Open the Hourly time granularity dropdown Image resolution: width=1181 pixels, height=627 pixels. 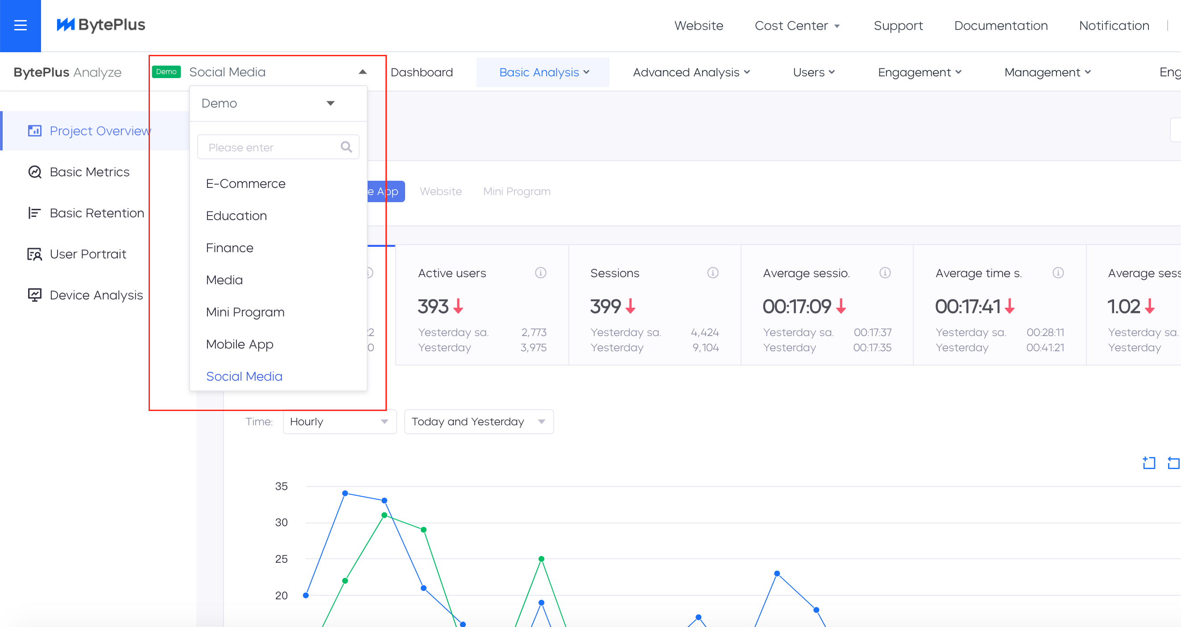(x=339, y=422)
